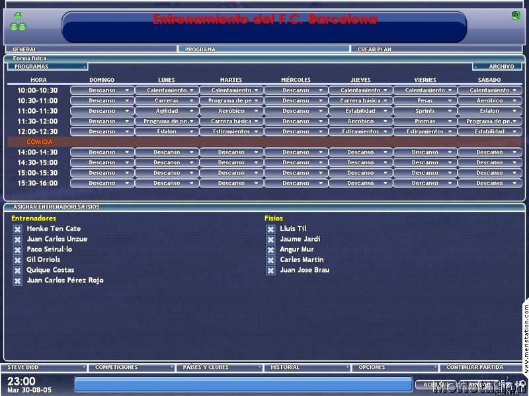Open Martes 11:30-12:00 Carrera básica dropdown
529x396 pixels.
(231, 121)
